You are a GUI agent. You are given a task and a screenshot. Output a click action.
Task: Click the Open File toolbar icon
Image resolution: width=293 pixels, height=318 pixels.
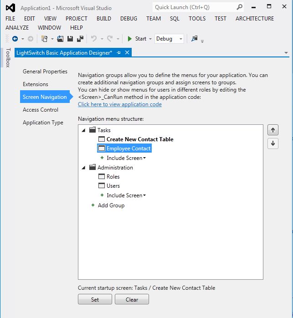[60, 39]
